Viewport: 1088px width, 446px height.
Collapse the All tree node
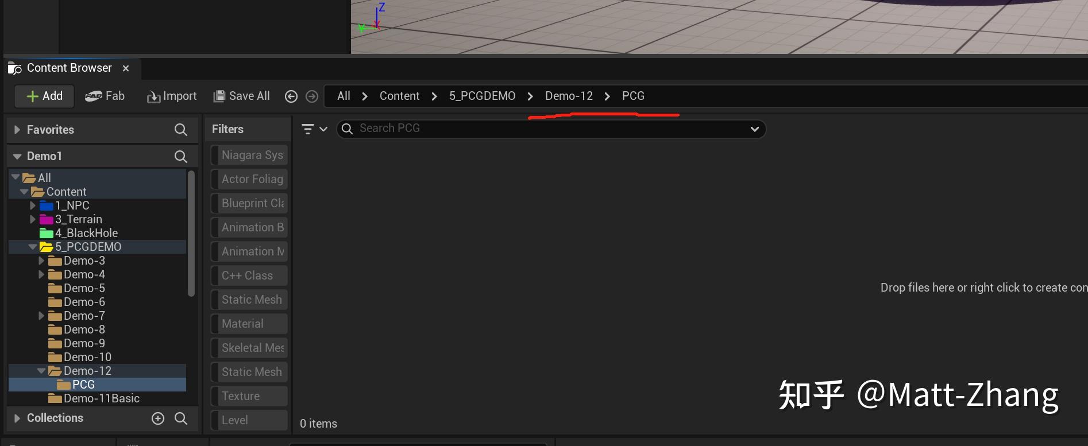click(x=16, y=177)
